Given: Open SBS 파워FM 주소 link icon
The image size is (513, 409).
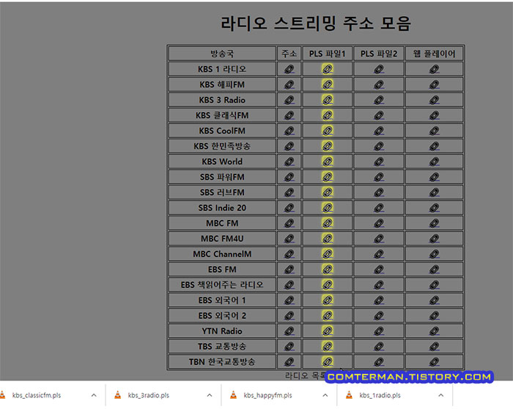Looking at the screenshot, I should coord(289,177).
